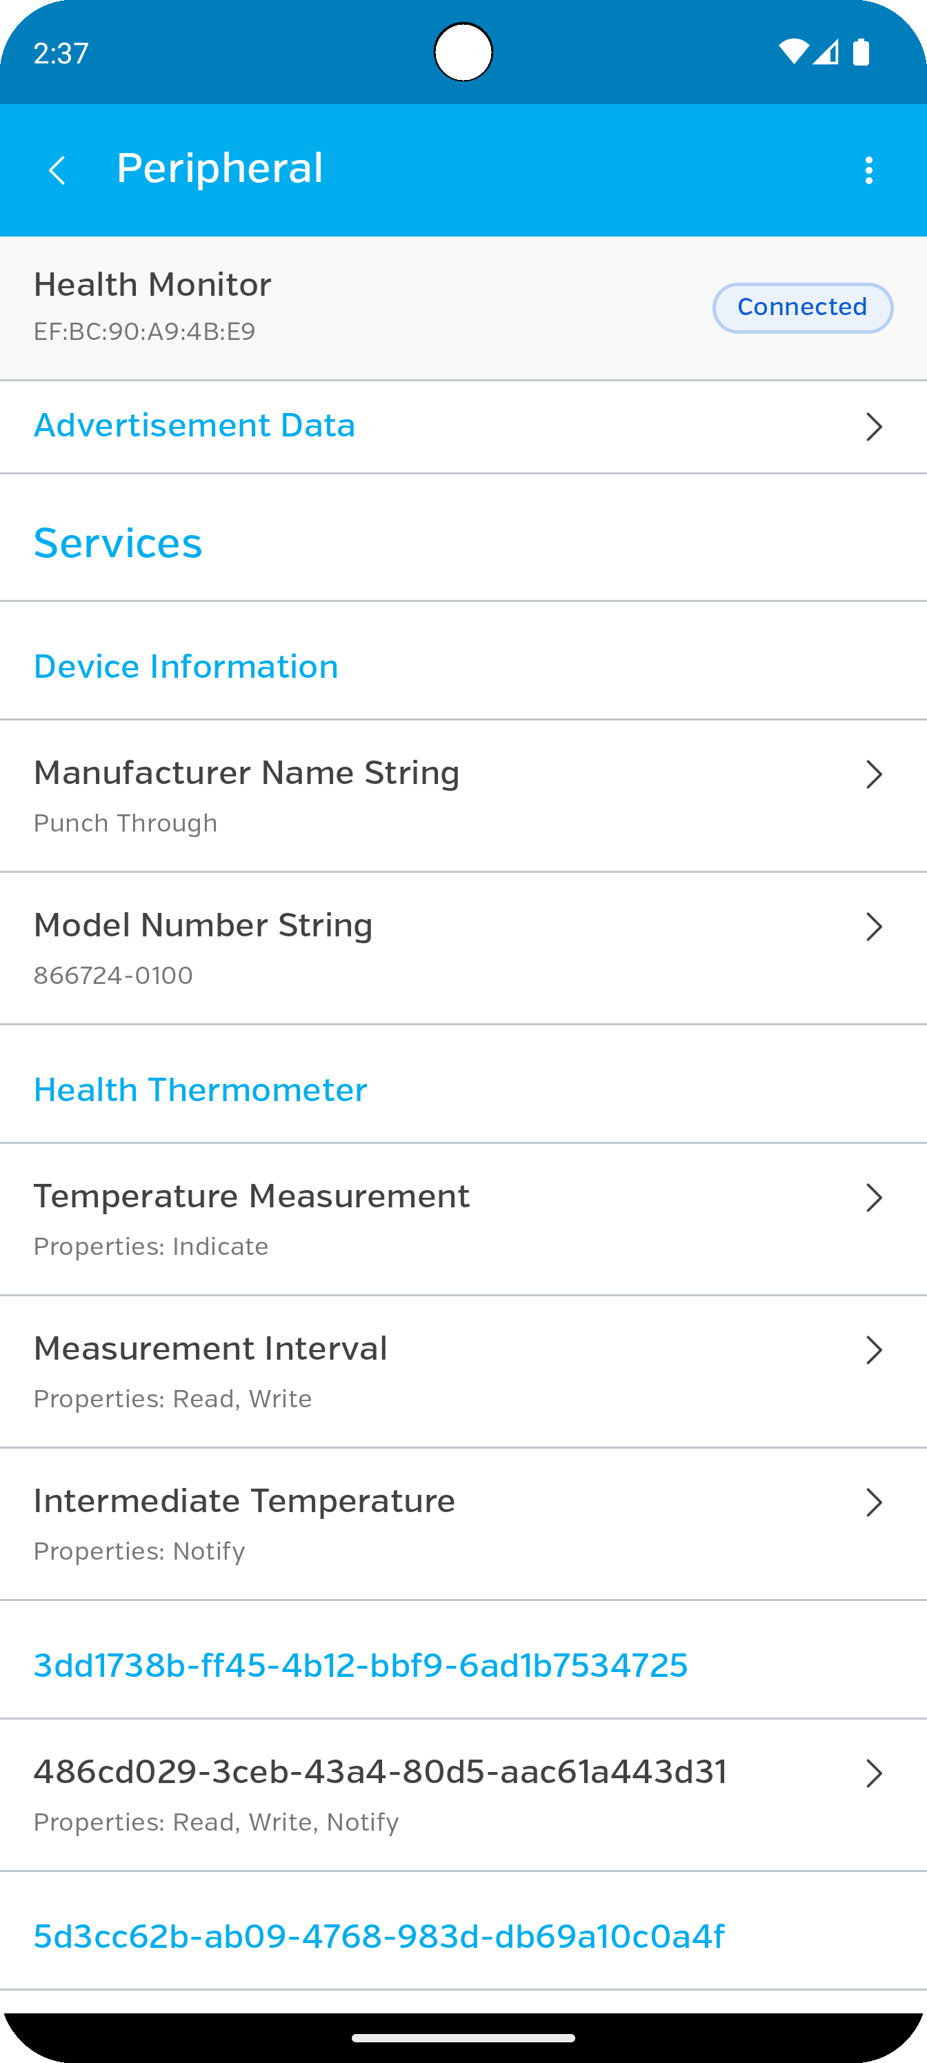Open the three-dot overflow menu

coord(868,170)
